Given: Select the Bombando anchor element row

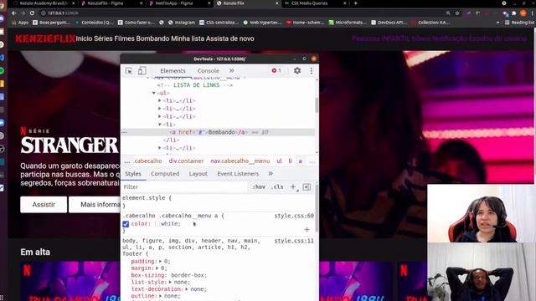Looking at the screenshot, I should click(x=218, y=132).
